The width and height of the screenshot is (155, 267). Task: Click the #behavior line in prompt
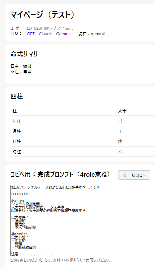point(19,234)
